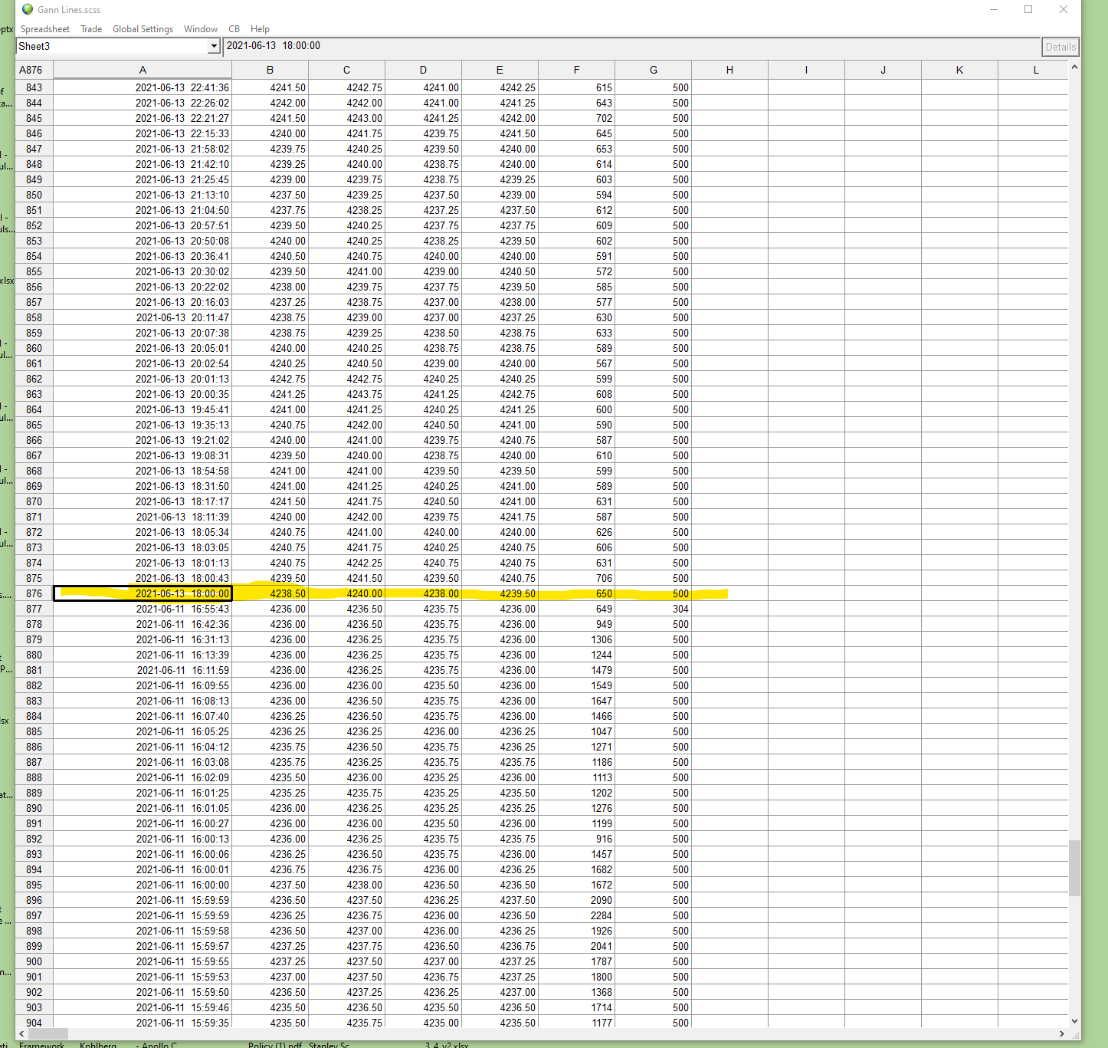The width and height of the screenshot is (1108, 1048).
Task: Click timestamp 2021-06-11 16:31:13 in row 879
Action: coord(143,639)
